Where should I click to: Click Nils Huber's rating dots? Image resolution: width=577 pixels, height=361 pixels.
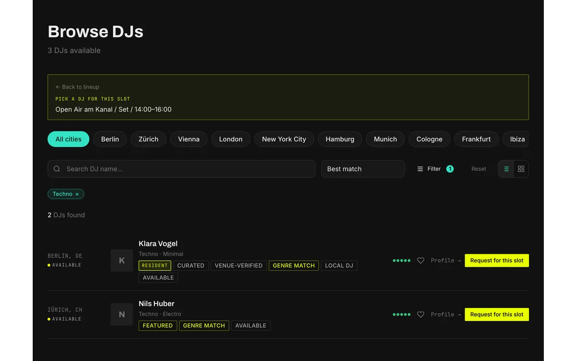point(401,314)
